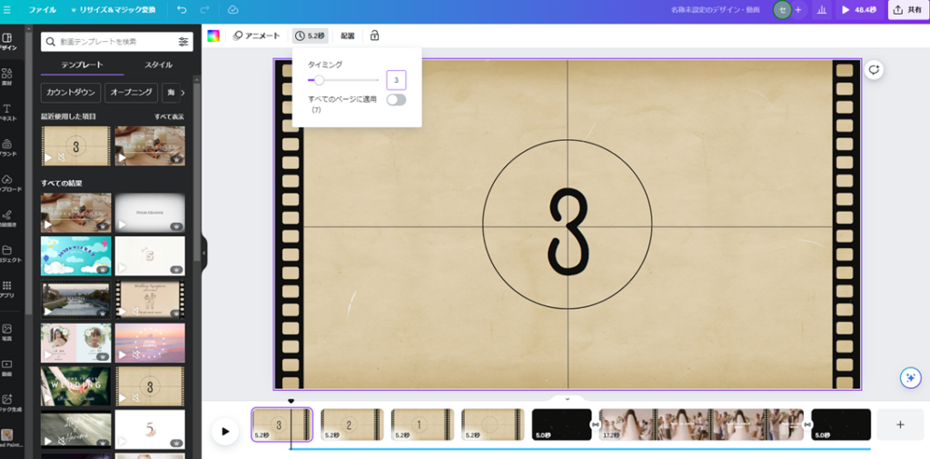This screenshot has height=459, width=930.
Task: Add a new page to the timeline
Action: coord(900,424)
